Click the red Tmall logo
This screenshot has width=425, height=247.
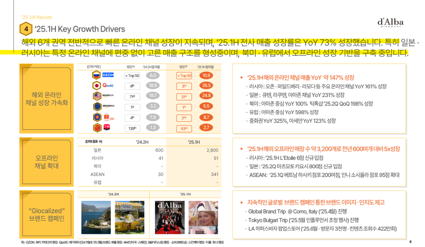coord(107,127)
